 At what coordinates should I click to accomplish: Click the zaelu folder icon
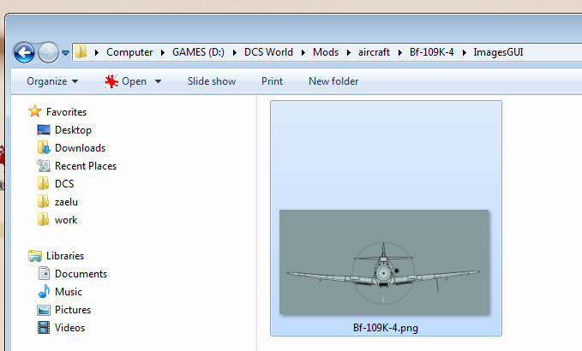pyautogui.click(x=43, y=202)
